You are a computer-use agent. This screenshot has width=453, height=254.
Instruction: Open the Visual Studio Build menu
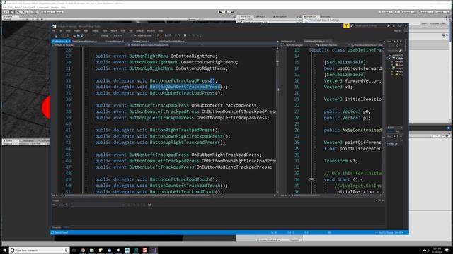pyautogui.click(x=86, y=31)
